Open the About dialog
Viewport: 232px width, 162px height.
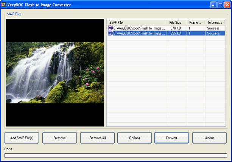point(209,138)
